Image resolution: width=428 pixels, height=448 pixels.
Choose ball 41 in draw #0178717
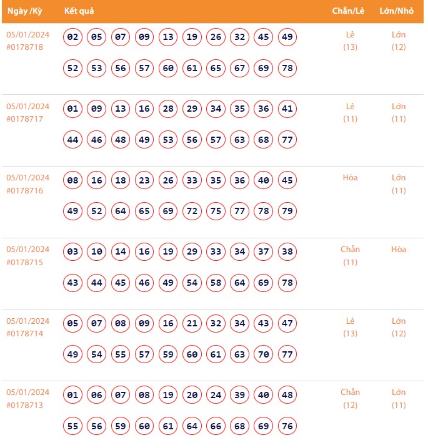(287, 109)
